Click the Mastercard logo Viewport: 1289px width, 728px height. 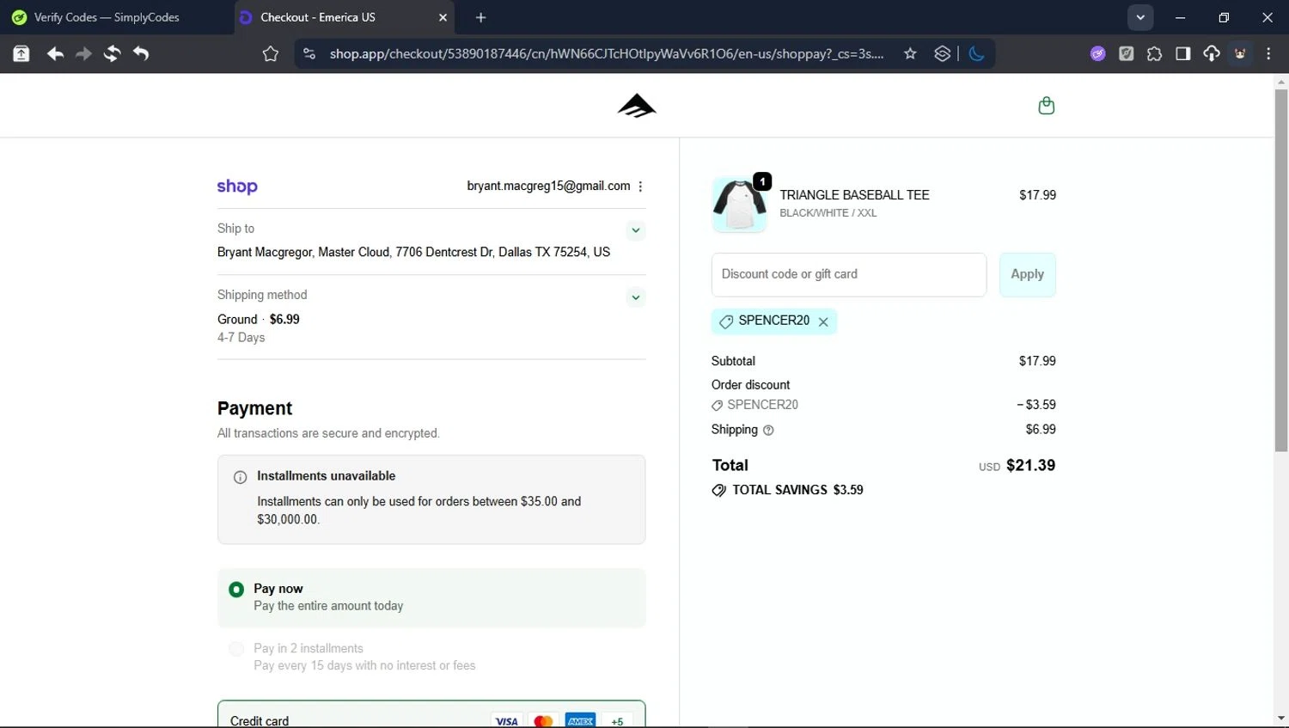(543, 720)
